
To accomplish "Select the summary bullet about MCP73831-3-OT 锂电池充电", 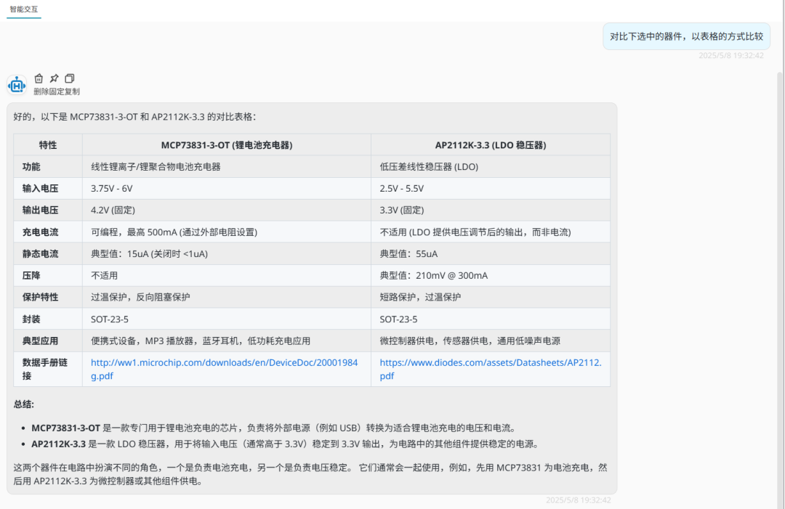I will tap(274, 428).
